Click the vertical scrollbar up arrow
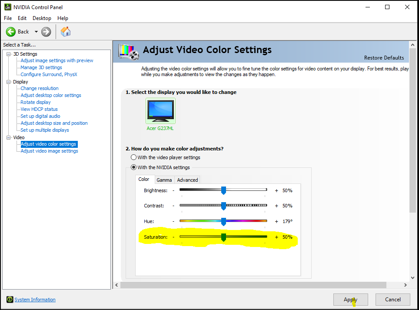Screen dimensions: 419x310 (x=412, y=45)
